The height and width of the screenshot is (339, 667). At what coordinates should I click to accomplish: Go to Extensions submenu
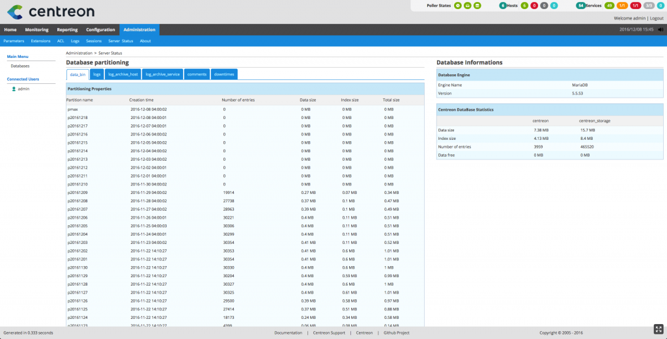[41, 41]
